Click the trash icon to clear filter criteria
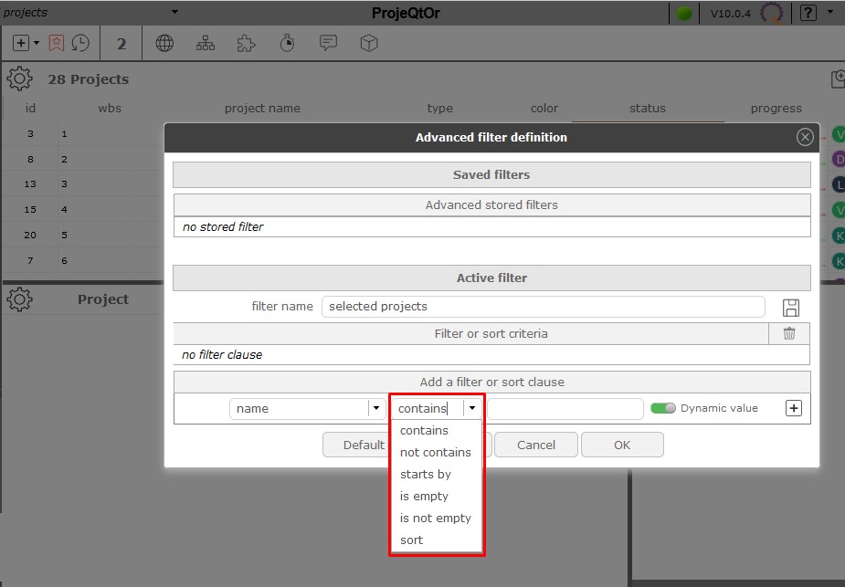Image resolution: width=845 pixels, height=587 pixels. (789, 334)
